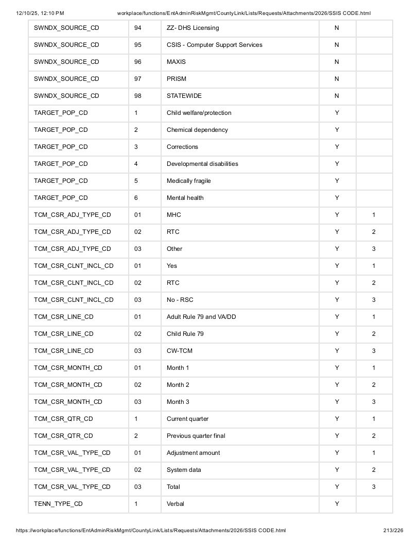
Task: Select the MAXIS row description
Action: coord(240,62)
